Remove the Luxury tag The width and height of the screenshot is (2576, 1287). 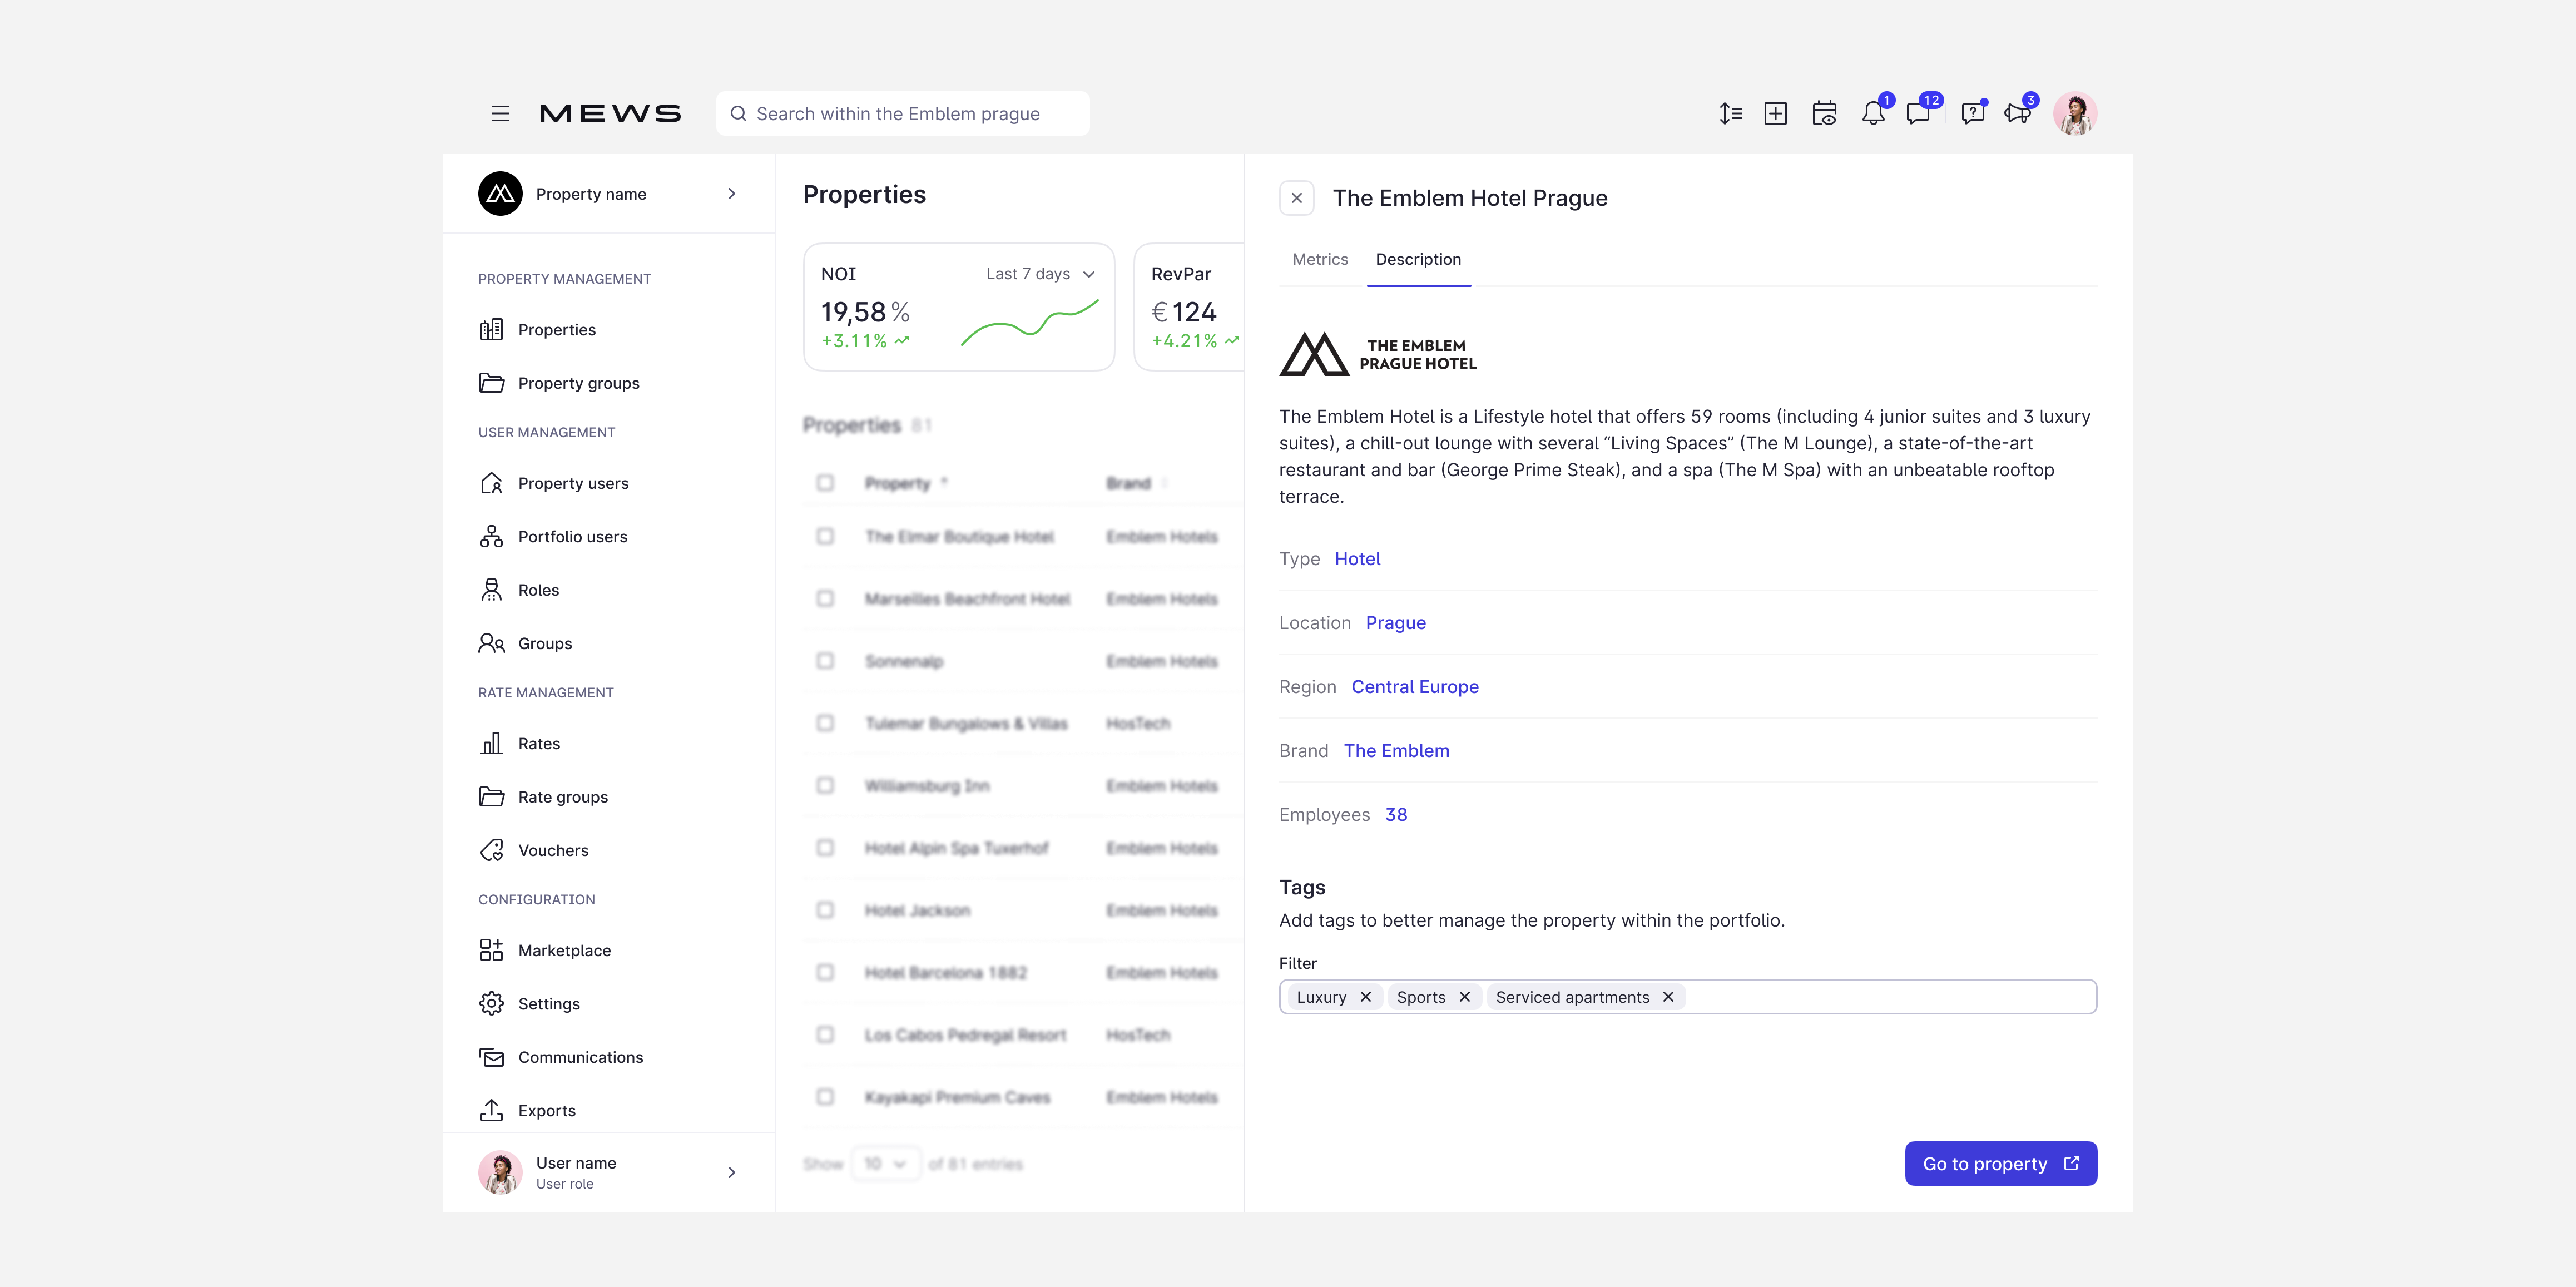pos(1365,997)
